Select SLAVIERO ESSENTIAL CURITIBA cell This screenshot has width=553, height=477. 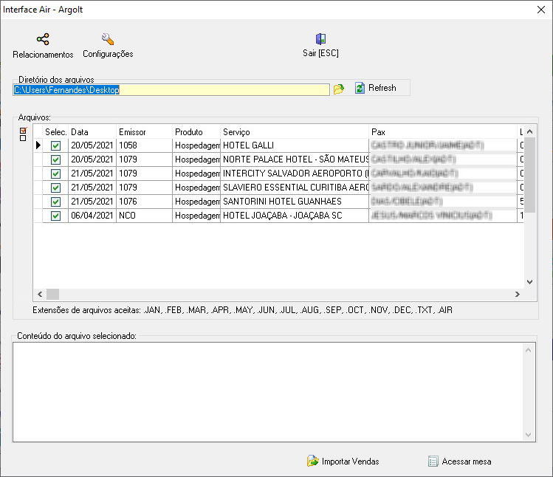[295, 188]
